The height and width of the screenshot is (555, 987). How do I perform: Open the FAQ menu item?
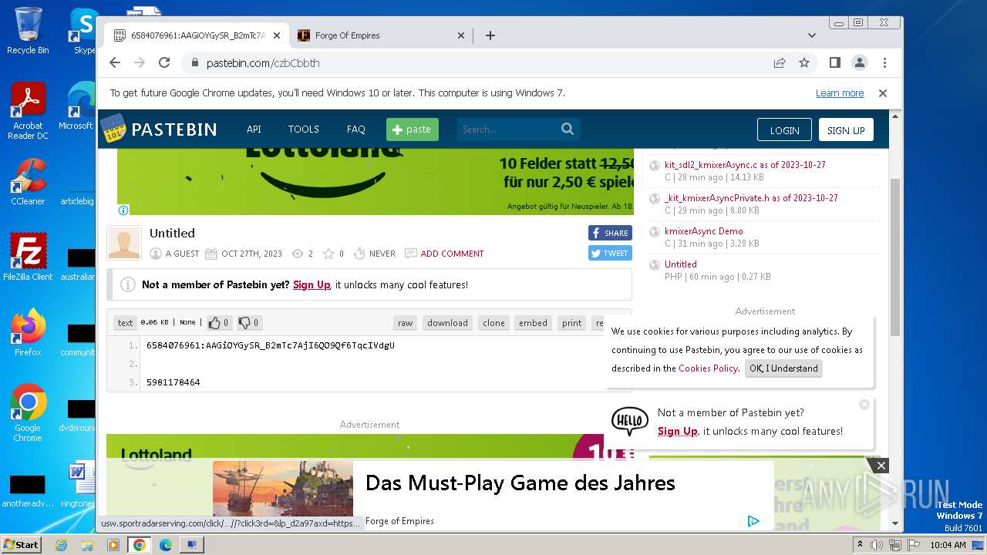coord(355,129)
